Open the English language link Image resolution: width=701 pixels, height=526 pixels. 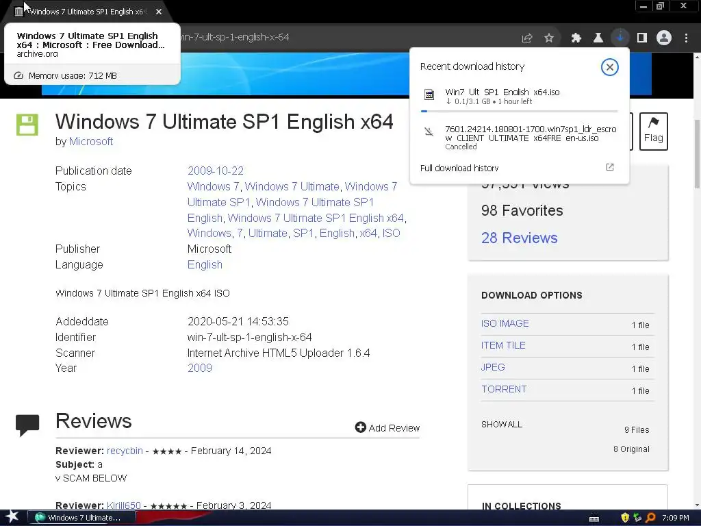coord(205,265)
